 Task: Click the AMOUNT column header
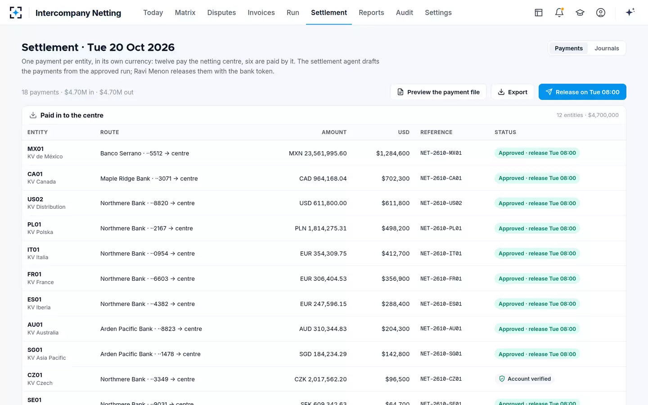click(x=334, y=132)
